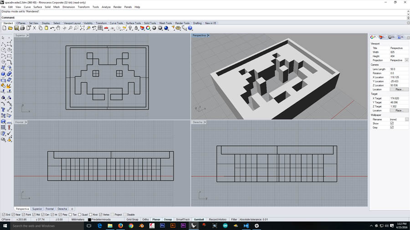Image resolution: width=410 pixels, height=230 pixels.
Task: Switch to the Frontal viewport tab at bottom
Action: [x=49, y=209]
